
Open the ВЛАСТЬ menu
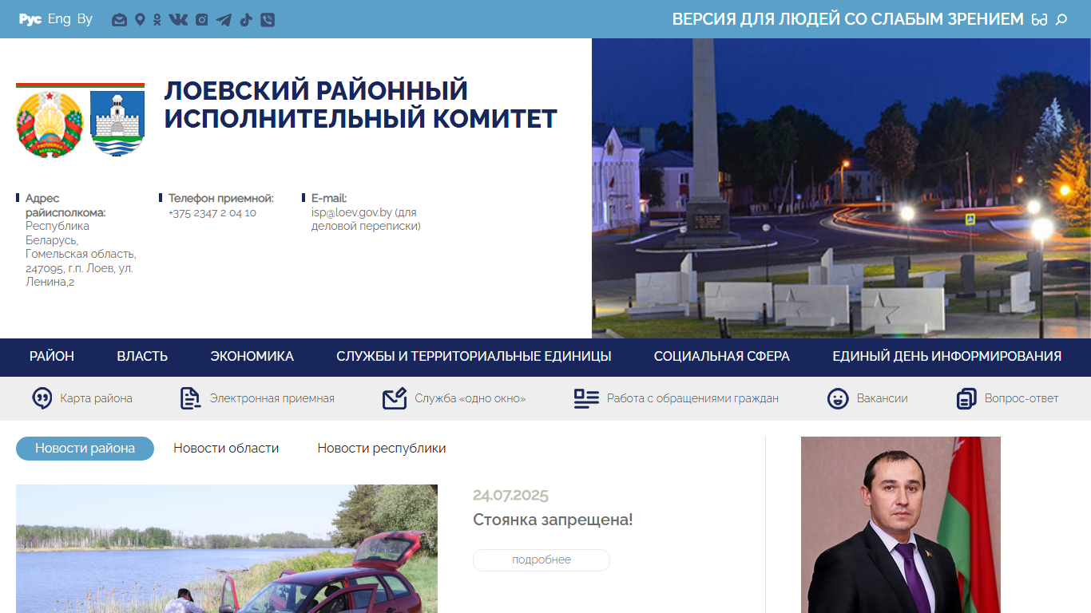click(142, 357)
